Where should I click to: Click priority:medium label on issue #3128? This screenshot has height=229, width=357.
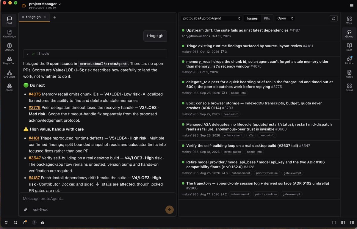(266, 173)
